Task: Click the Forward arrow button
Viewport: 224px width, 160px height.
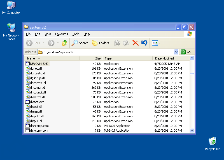Action: coord(51,43)
